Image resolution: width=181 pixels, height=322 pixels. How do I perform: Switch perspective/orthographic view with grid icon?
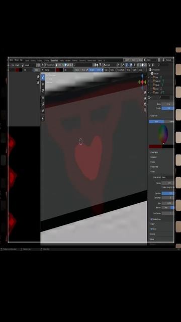[x=145, y=110]
